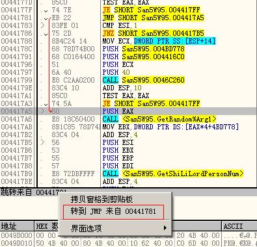This screenshot has height=247, width=257.
Task: Click the JE SHORT San5W95.004417FF at 0044177F
Action: point(151,10)
